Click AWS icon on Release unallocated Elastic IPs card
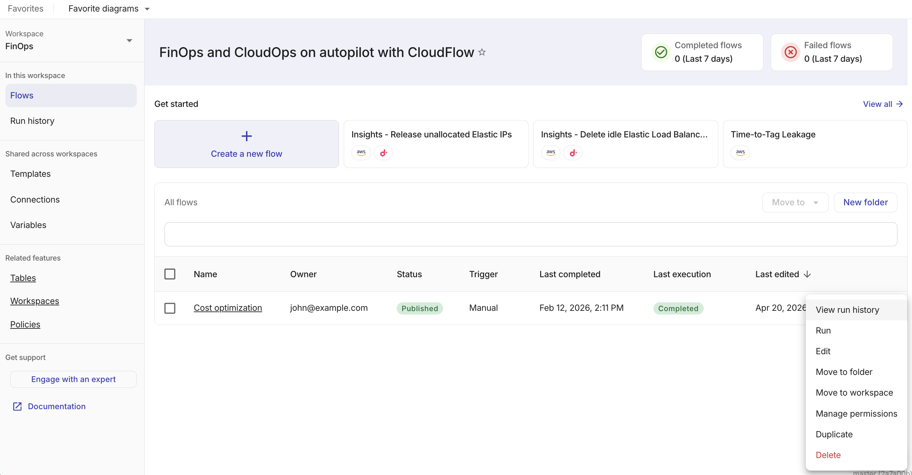The image size is (912, 475). coord(361,153)
